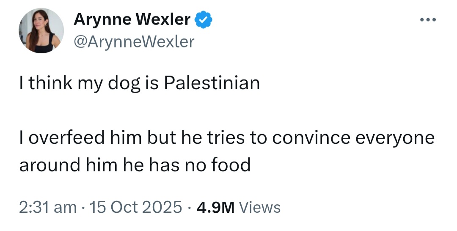Click the display name Arynne Wexler
This screenshot has height=231, width=457.
132,20
